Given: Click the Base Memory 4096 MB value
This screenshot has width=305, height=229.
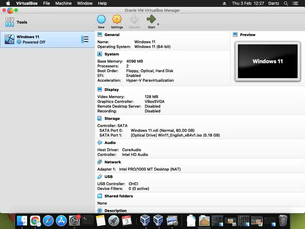Looking at the screenshot, I should click(x=135, y=61).
